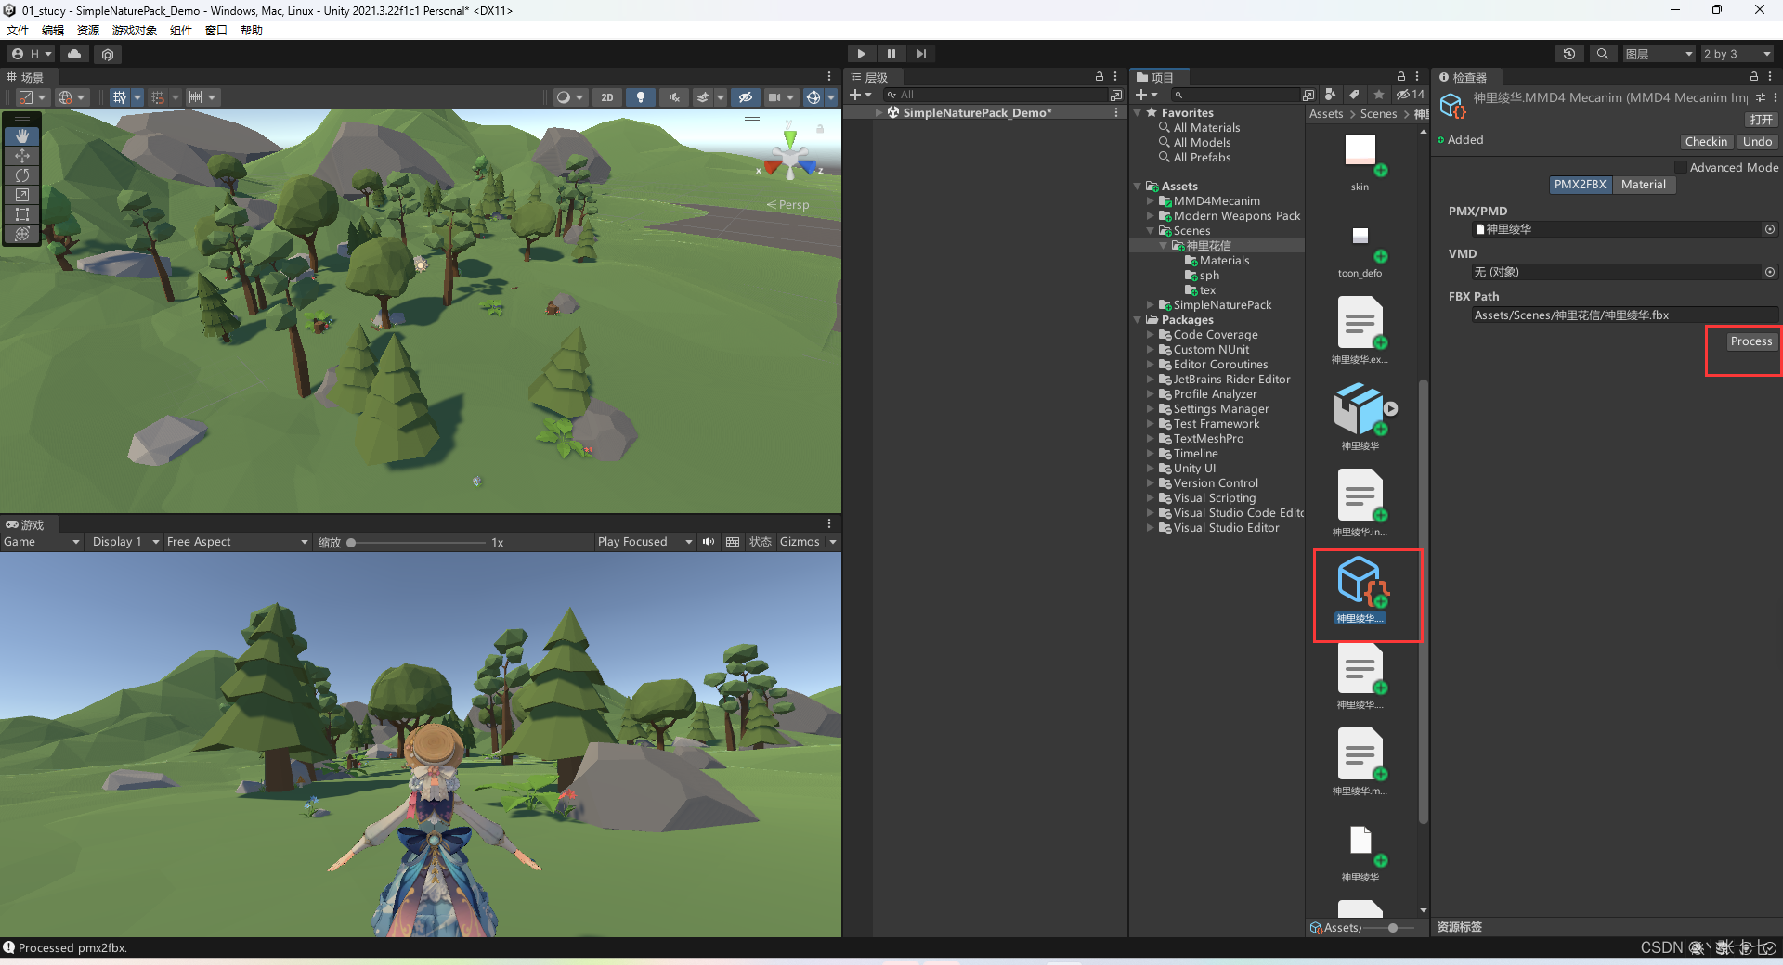
Task: Click the undo history icon near the top right
Action: pyautogui.click(x=1569, y=53)
